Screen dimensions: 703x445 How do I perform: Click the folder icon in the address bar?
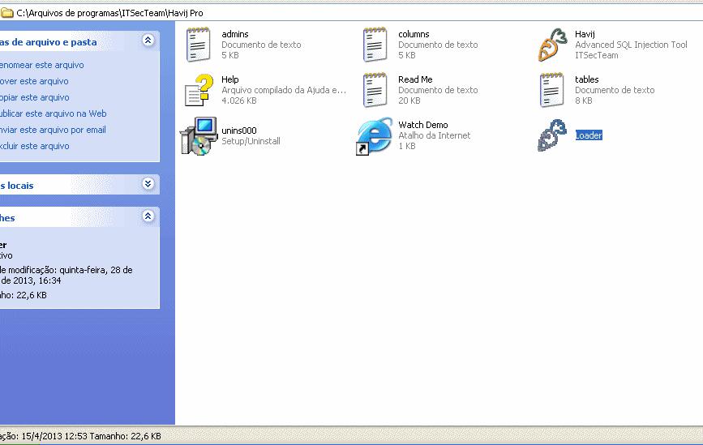click(x=6, y=13)
